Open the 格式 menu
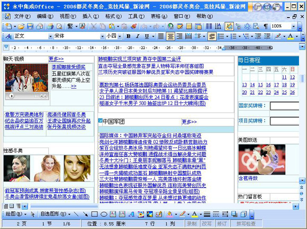The width and height of the screenshot is (307, 229). (x=113, y=16)
